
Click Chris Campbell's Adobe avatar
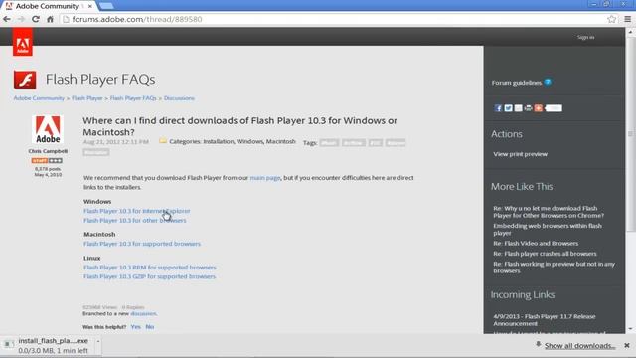tap(48, 129)
